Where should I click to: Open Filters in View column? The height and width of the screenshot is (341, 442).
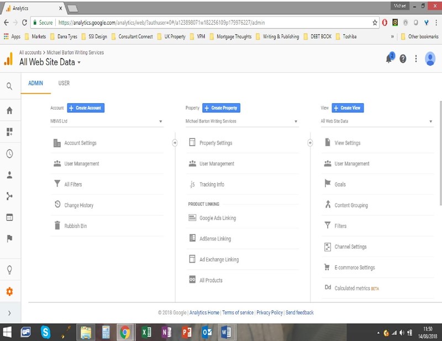coord(340,226)
